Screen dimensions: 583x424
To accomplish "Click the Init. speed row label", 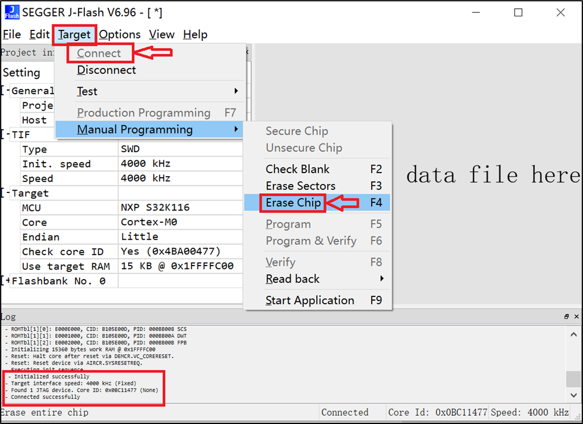I will (x=57, y=164).
